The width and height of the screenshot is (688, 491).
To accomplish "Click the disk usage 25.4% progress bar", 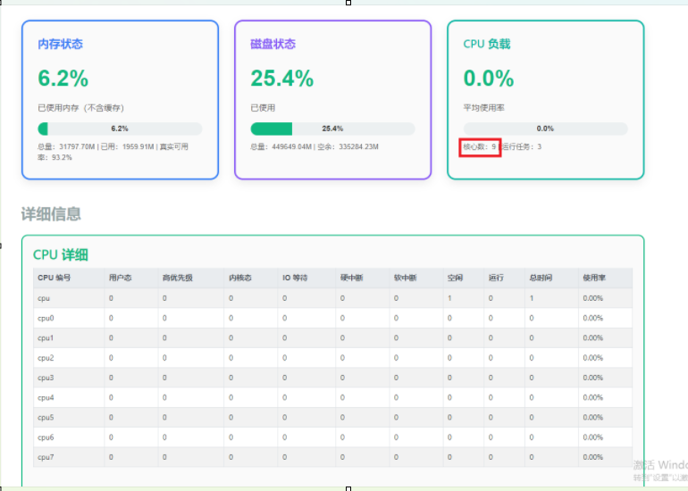I will tap(332, 129).
